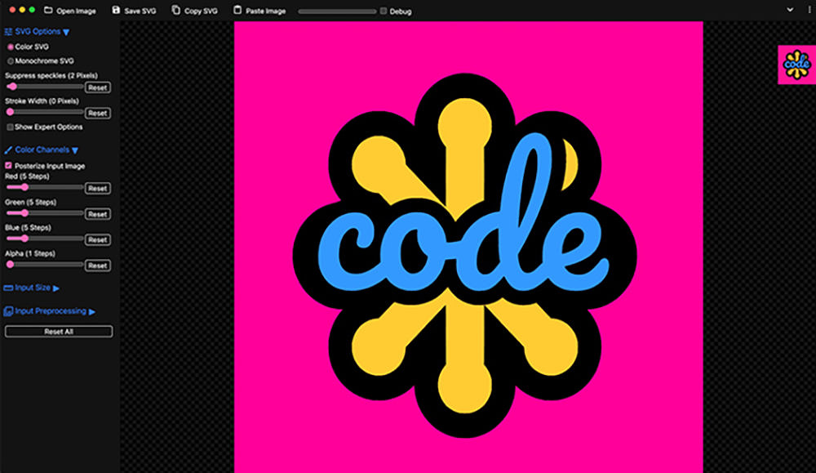The width and height of the screenshot is (816, 473).
Task: Click the Input Preprocessing image icon
Action: click(8, 311)
